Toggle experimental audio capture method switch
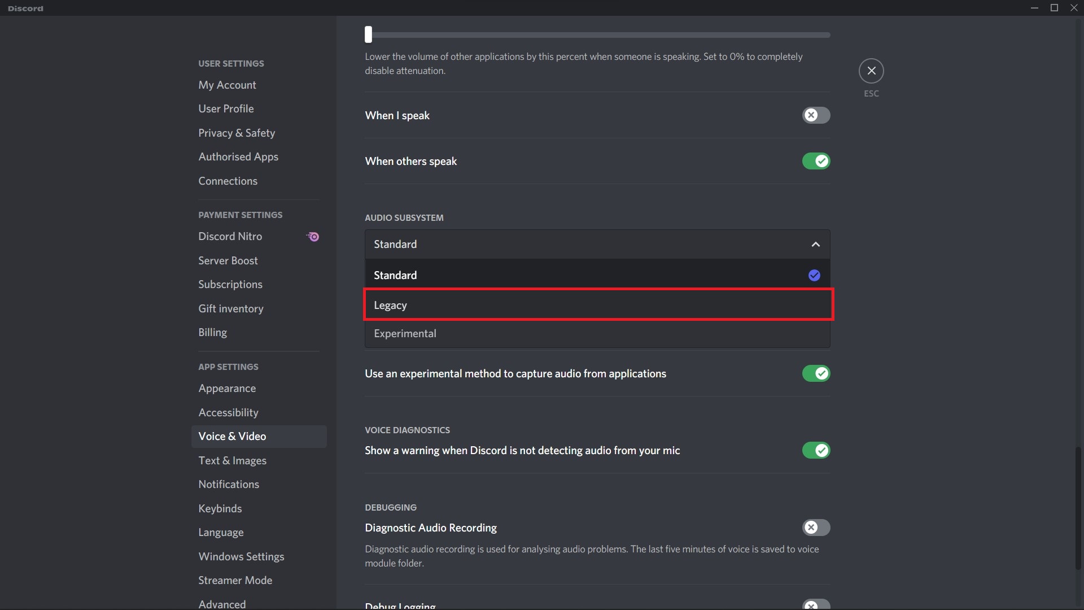Image resolution: width=1084 pixels, height=610 pixels. coord(816,374)
